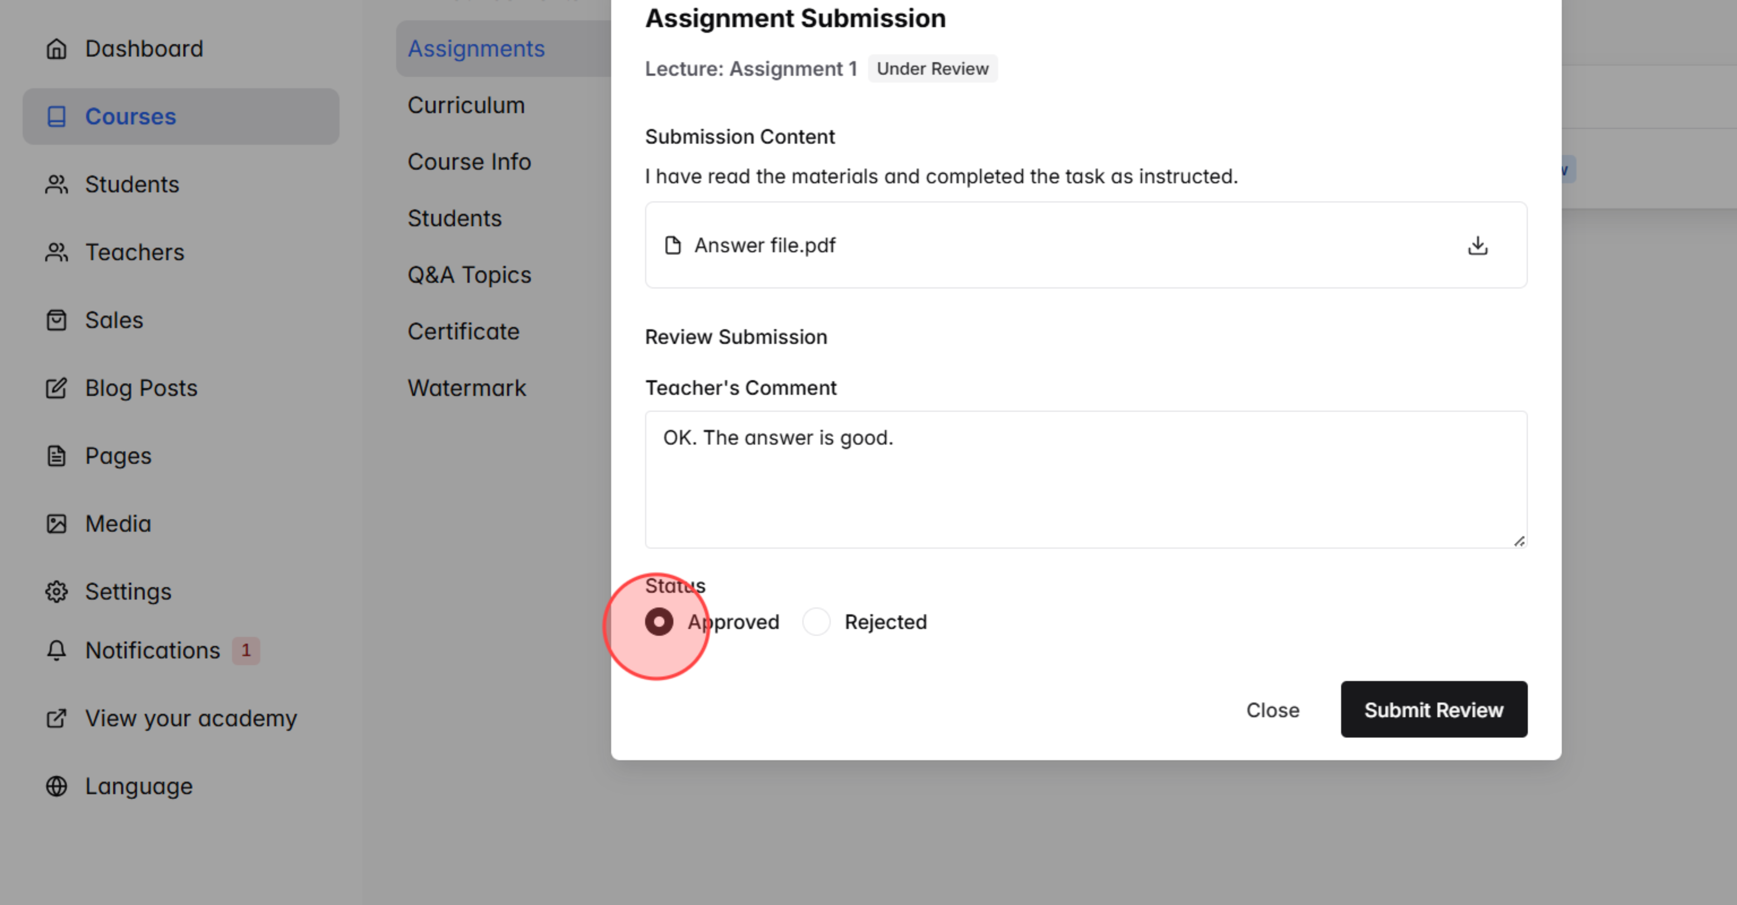Screen dimensions: 1737x905
Task: Switch to the Curriculum tab
Action: tap(466, 105)
